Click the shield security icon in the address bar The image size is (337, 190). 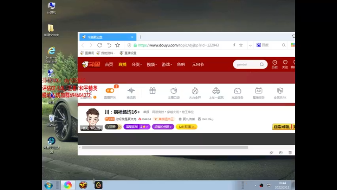pyautogui.click(x=129, y=45)
